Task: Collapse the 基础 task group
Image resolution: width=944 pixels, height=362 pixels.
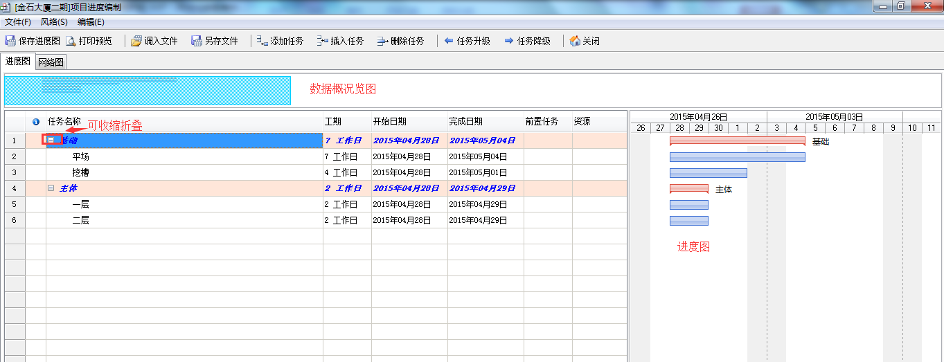Action: point(51,140)
